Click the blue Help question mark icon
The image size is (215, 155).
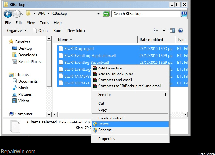[181, 31]
